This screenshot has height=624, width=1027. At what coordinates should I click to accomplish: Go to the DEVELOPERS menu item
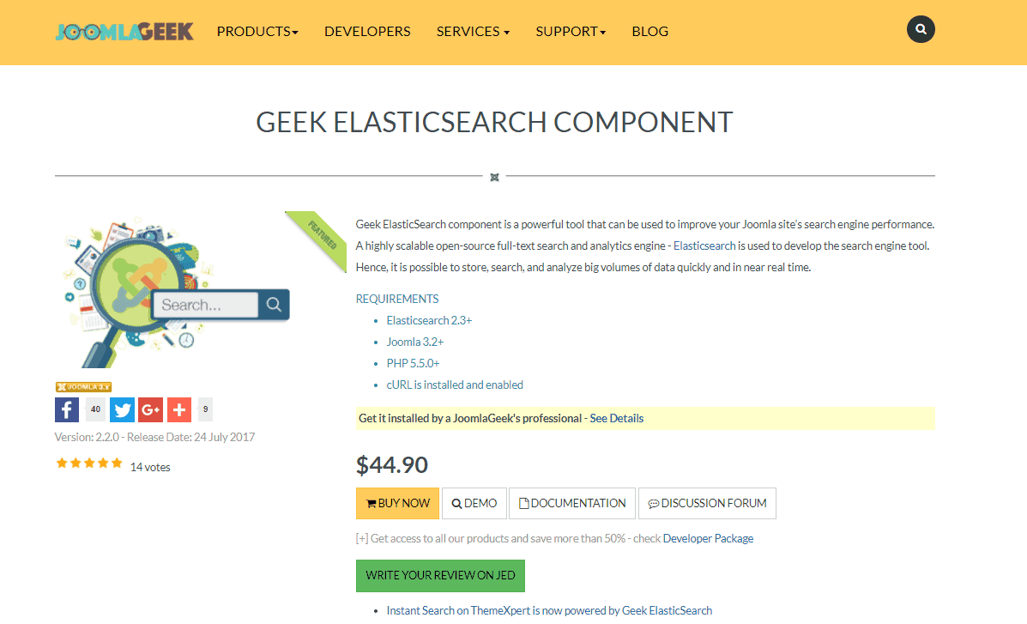tap(367, 31)
